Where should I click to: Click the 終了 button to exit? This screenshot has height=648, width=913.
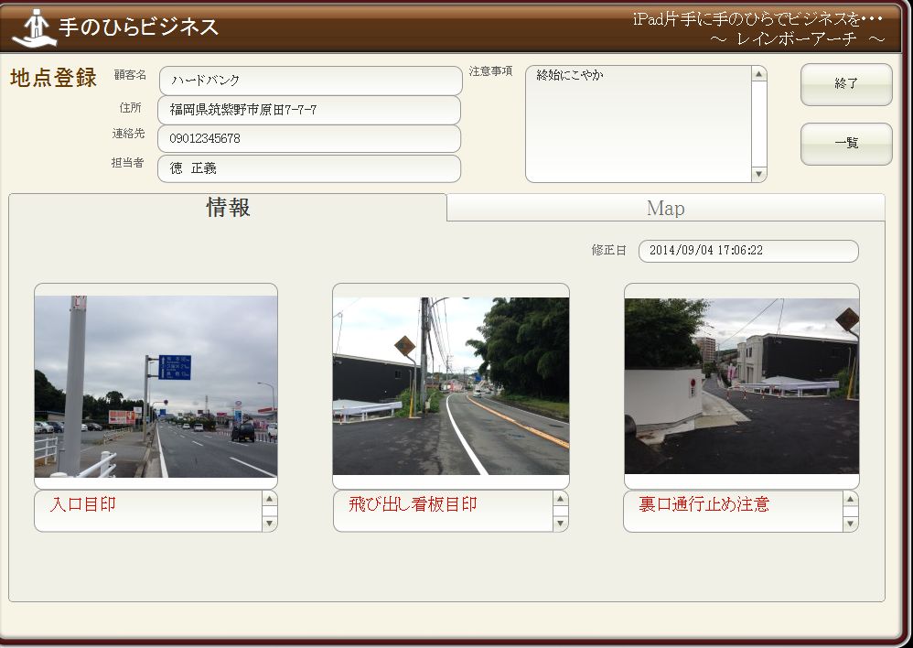[x=845, y=84]
